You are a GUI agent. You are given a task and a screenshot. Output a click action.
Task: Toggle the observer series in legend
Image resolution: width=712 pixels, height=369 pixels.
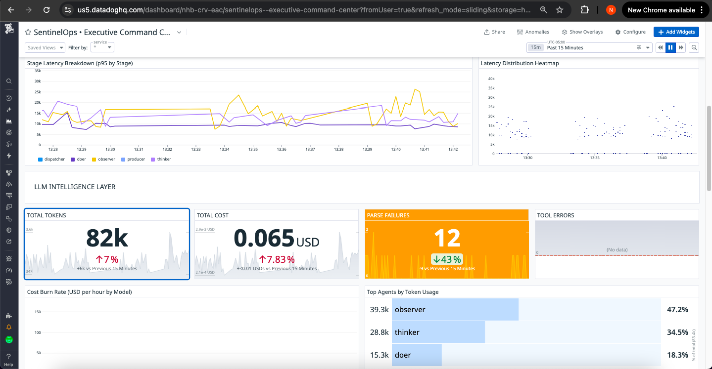tap(103, 159)
